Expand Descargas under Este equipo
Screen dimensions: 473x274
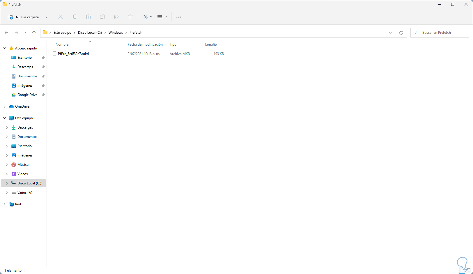click(x=7, y=127)
